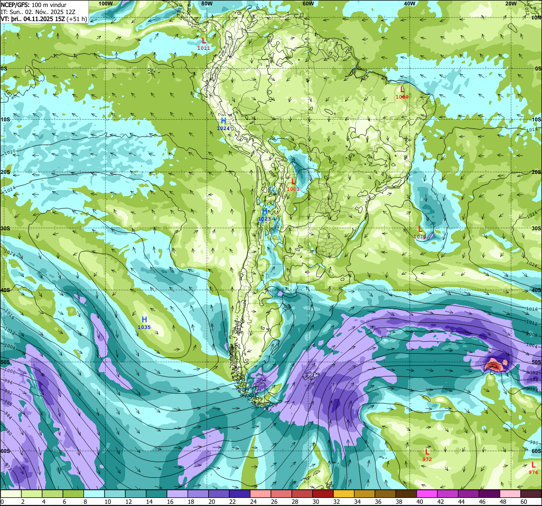Click the 100W longitude label

pyautogui.click(x=106, y=3)
